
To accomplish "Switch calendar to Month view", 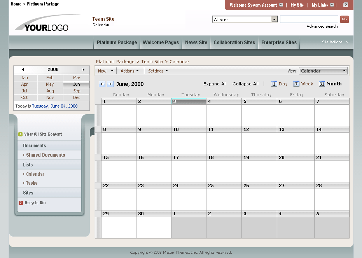I will tap(330, 83).
